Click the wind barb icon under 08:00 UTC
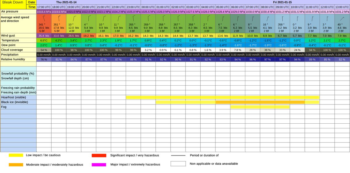This screenshot has height=173, width=350. click(x=267, y=19)
